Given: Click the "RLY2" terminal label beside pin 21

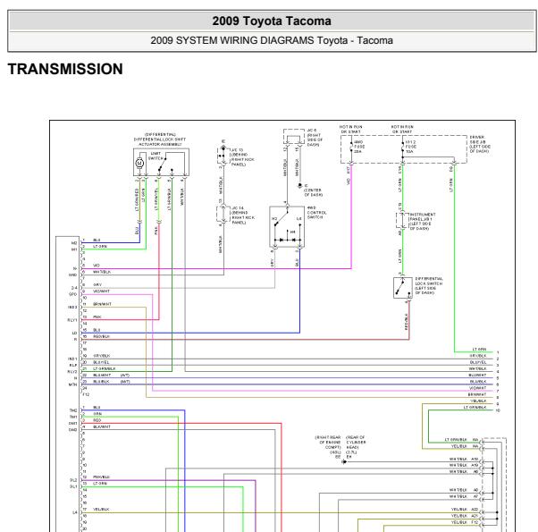Looking at the screenshot, I should click(x=72, y=372).
